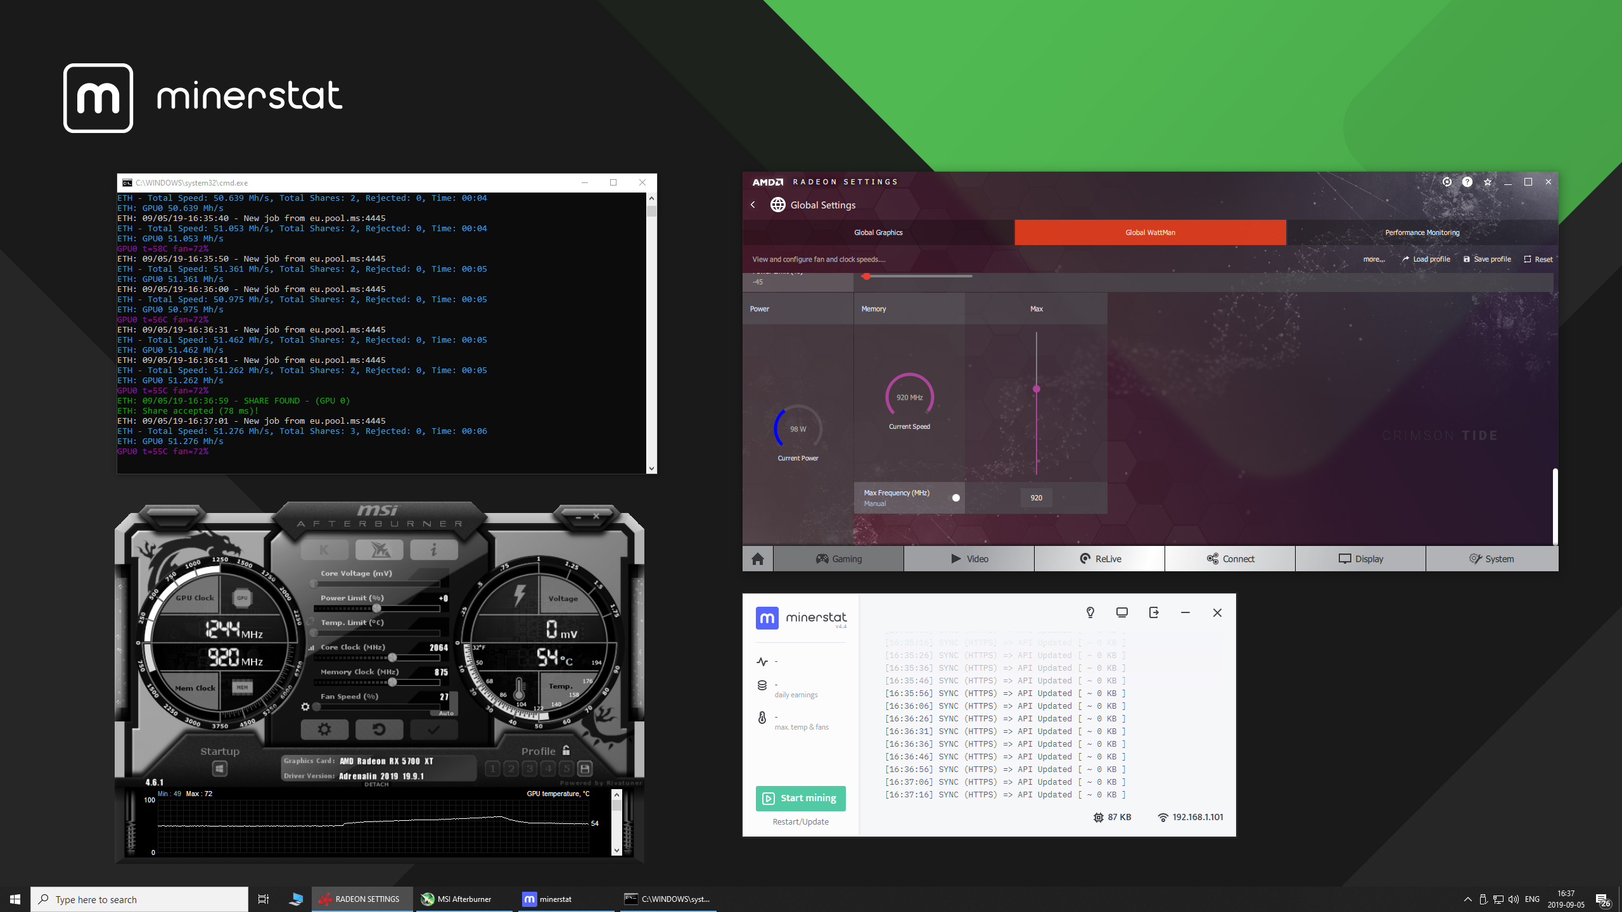Open the Core Clock curve editor icon
This screenshot has height=912, width=1622.
point(312,648)
